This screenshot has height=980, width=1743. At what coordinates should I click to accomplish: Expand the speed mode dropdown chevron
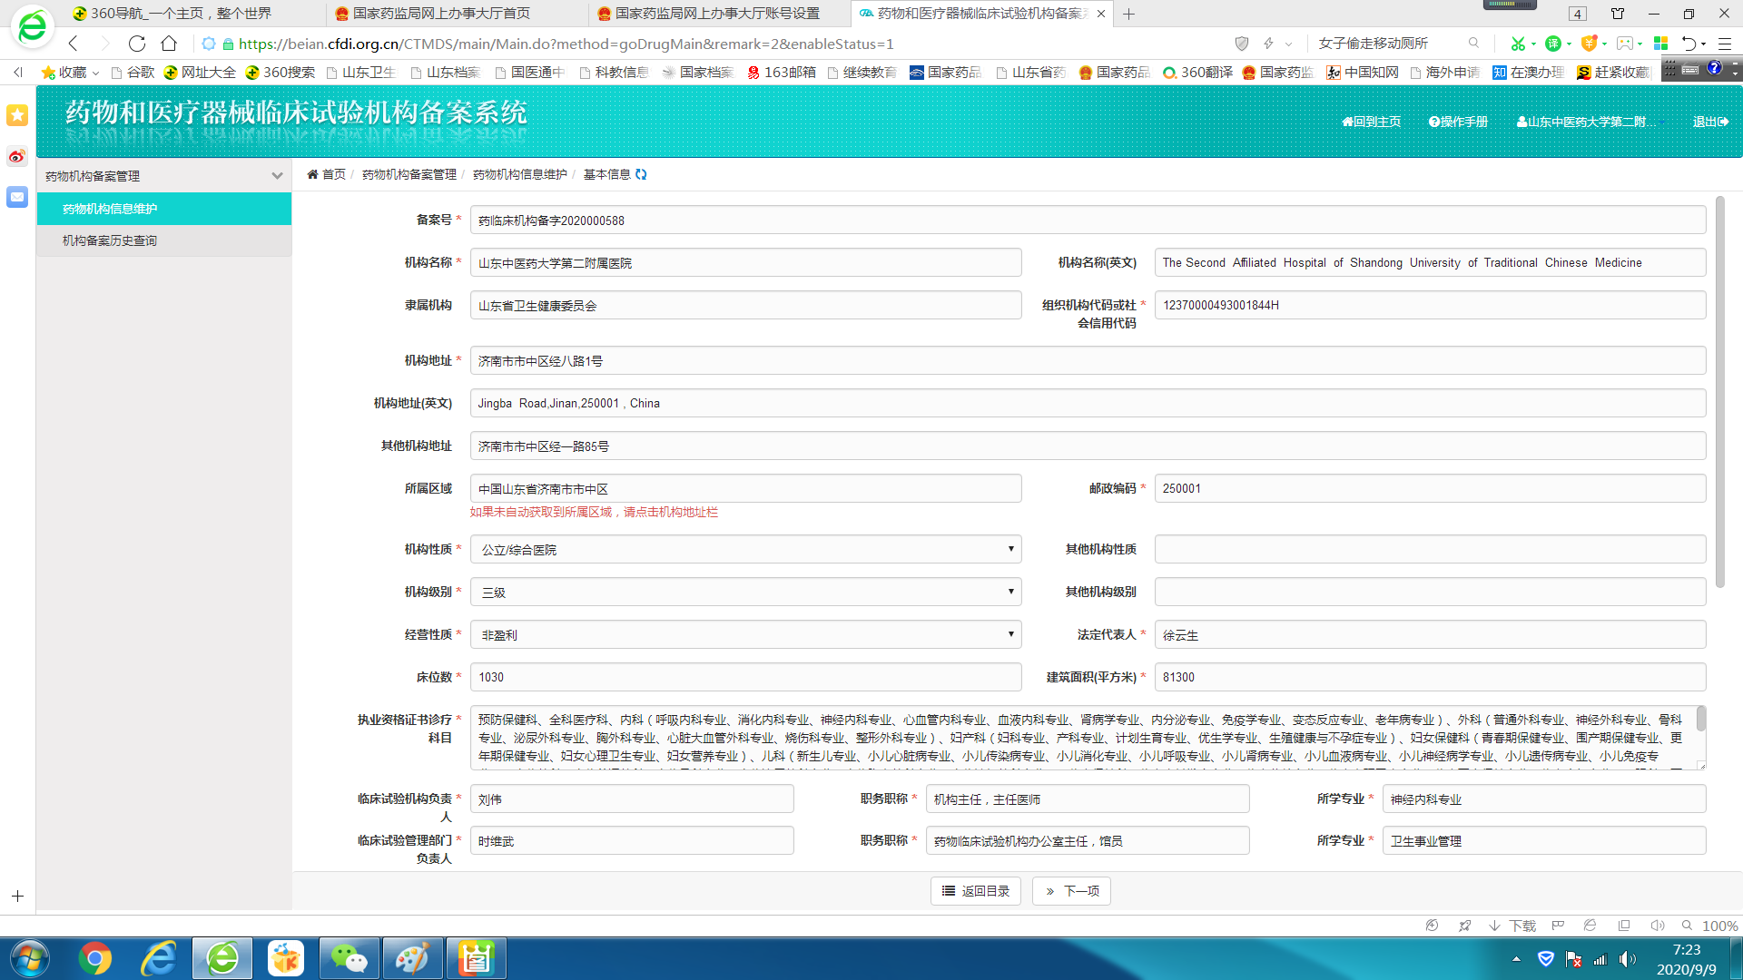pyautogui.click(x=1288, y=44)
